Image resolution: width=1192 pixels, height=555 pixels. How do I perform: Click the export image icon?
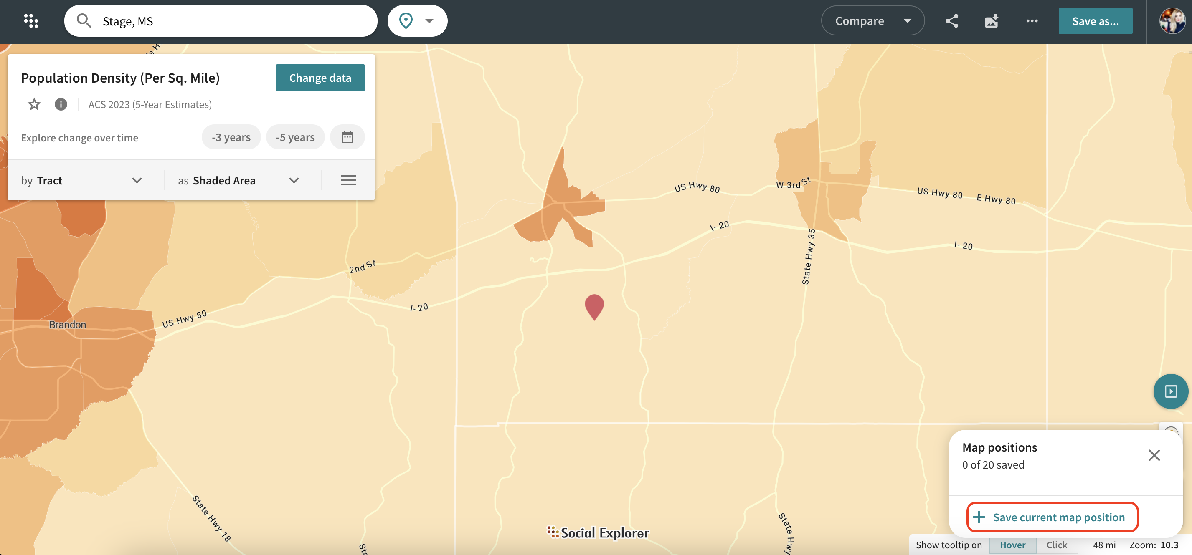(x=991, y=21)
